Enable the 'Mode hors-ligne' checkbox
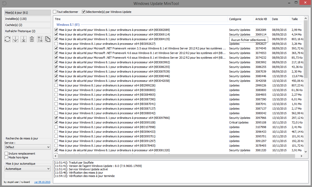This screenshot has width=312, height=187. pos(6,157)
